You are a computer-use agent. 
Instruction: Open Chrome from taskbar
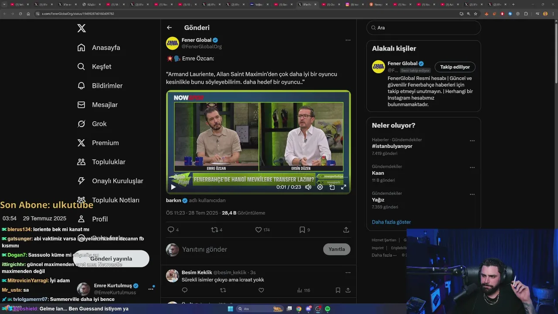(x=299, y=309)
